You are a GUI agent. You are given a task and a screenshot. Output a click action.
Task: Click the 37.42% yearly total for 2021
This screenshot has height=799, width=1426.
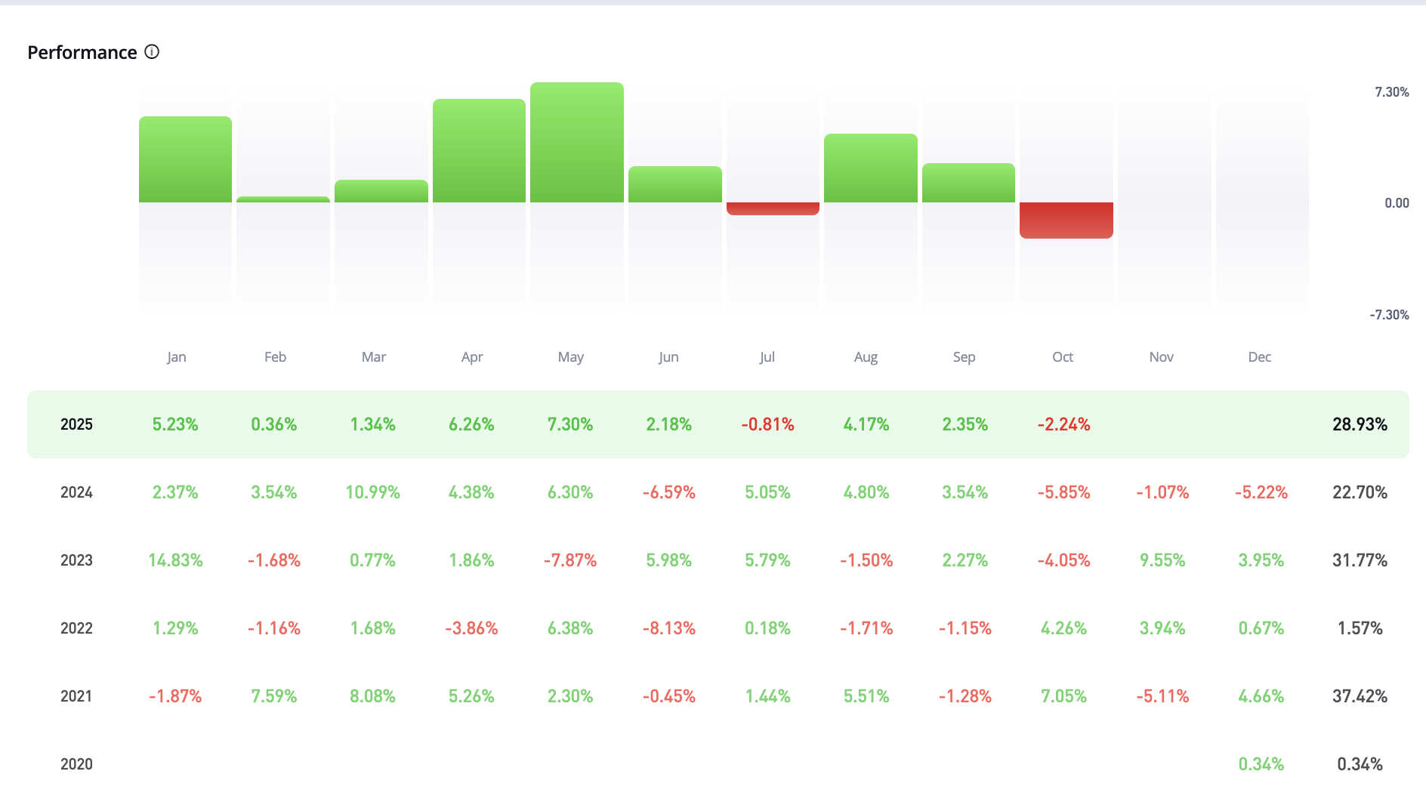click(1360, 696)
